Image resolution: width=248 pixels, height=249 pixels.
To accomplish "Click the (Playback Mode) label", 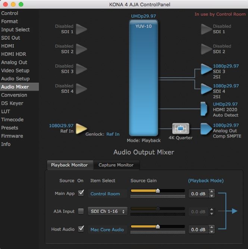I will pyautogui.click(x=206, y=181).
